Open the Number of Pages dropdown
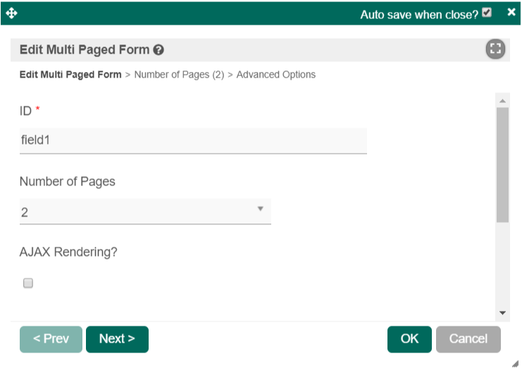The width and height of the screenshot is (522, 368). pyautogui.click(x=145, y=211)
